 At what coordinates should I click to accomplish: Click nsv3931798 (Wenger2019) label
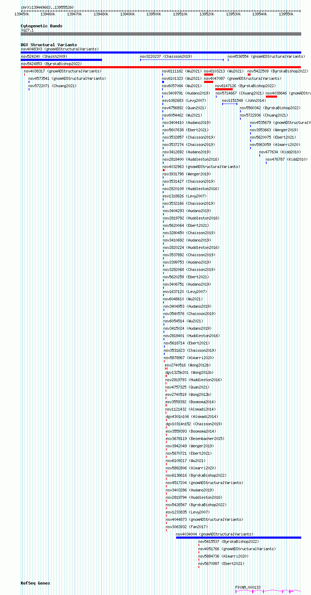coord(187,174)
